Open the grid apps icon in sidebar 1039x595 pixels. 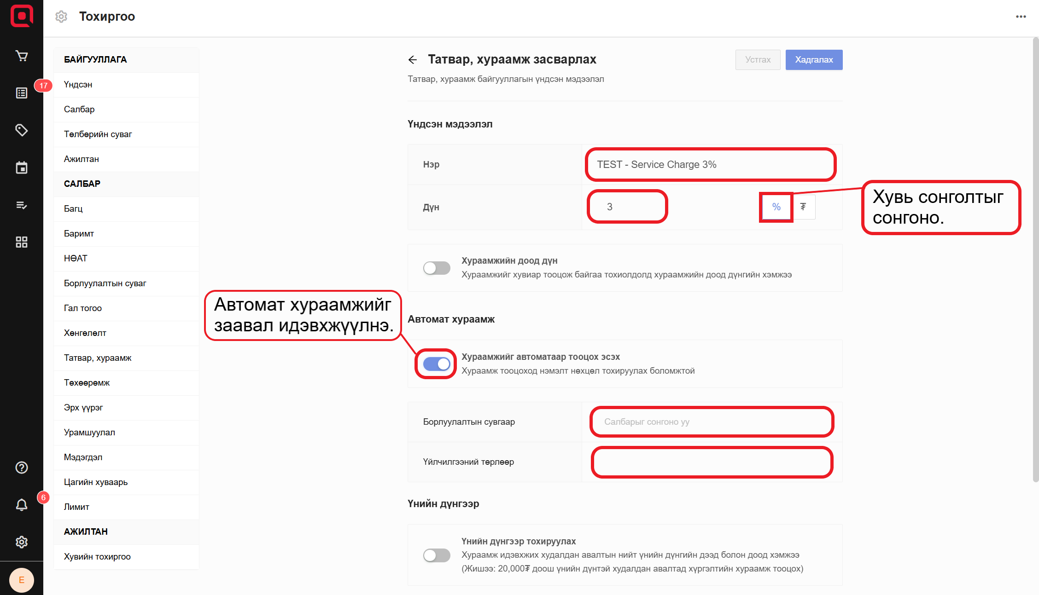(x=22, y=242)
